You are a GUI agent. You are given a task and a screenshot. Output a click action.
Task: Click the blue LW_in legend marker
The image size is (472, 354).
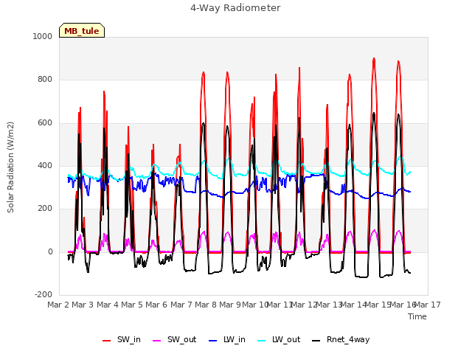point(212,341)
